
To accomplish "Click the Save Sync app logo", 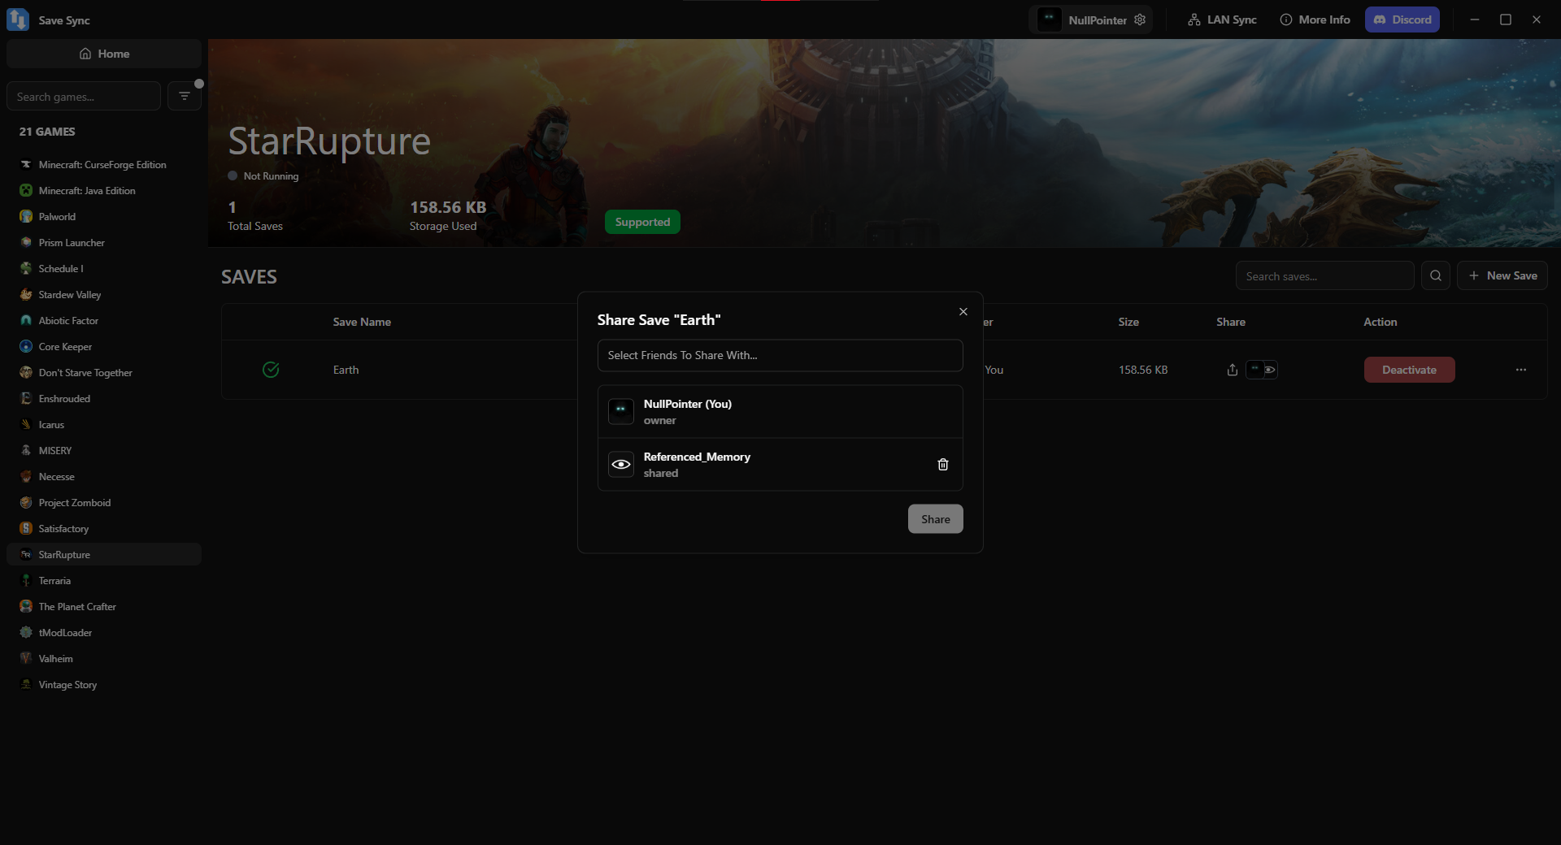I will (x=18, y=19).
